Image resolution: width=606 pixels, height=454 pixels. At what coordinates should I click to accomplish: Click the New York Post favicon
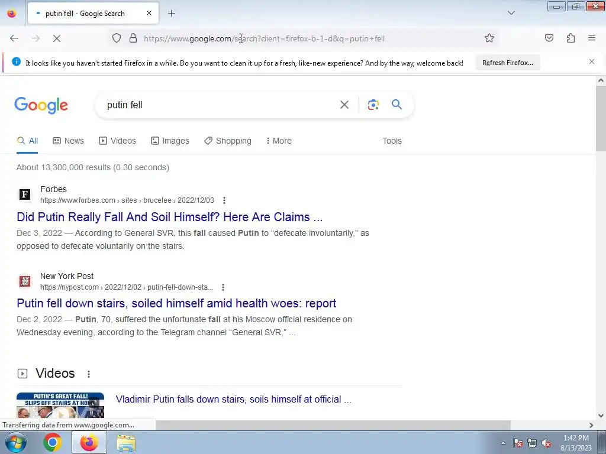[x=25, y=281]
